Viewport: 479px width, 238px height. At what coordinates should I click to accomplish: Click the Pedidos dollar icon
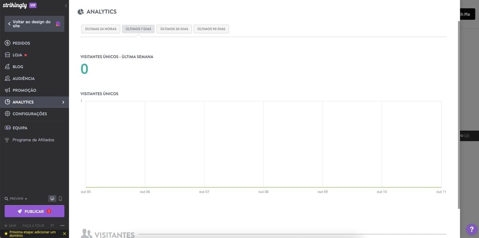click(7, 43)
